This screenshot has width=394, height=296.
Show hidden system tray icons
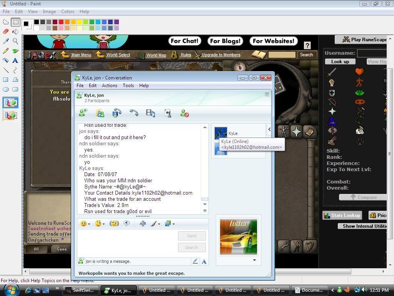[x=332, y=290]
